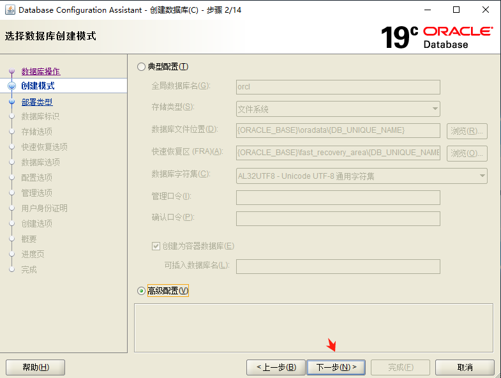Viewport: 501px width, 378px height.
Task: Click the 数据库标识 step in sidebar
Action: pos(41,116)
